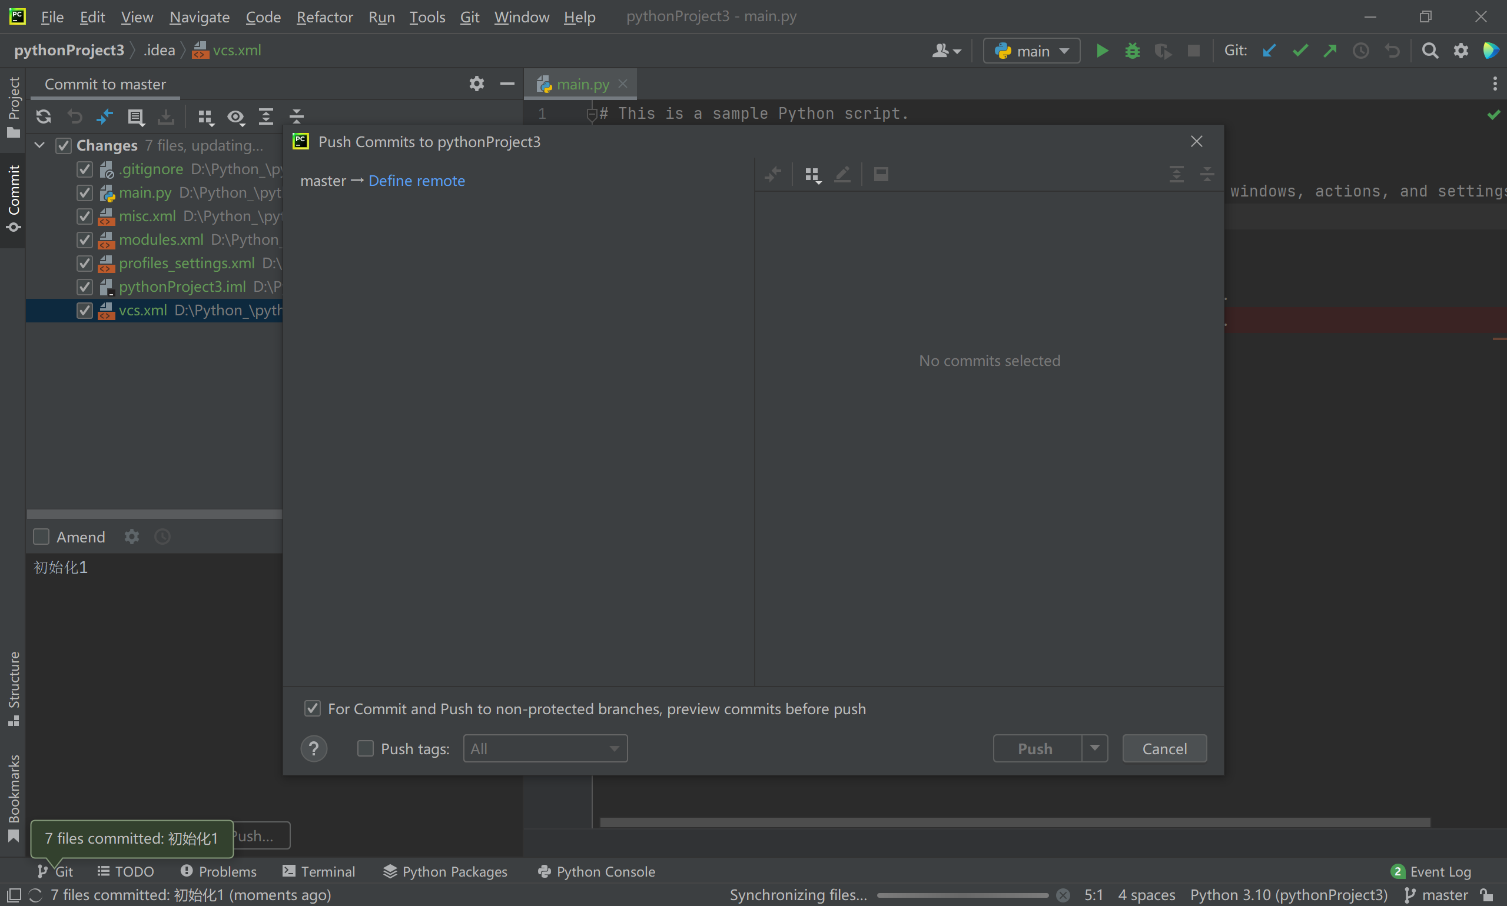Image resolution: width=1507 pixels, height=906 pixels.
Task: Click the Push commits arrow icon in Git toolbar
Action: point(1330,51)
